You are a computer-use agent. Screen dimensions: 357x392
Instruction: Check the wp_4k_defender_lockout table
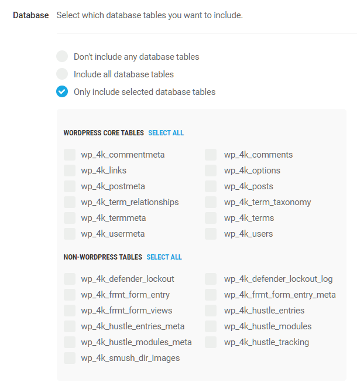tap(70, 279)
